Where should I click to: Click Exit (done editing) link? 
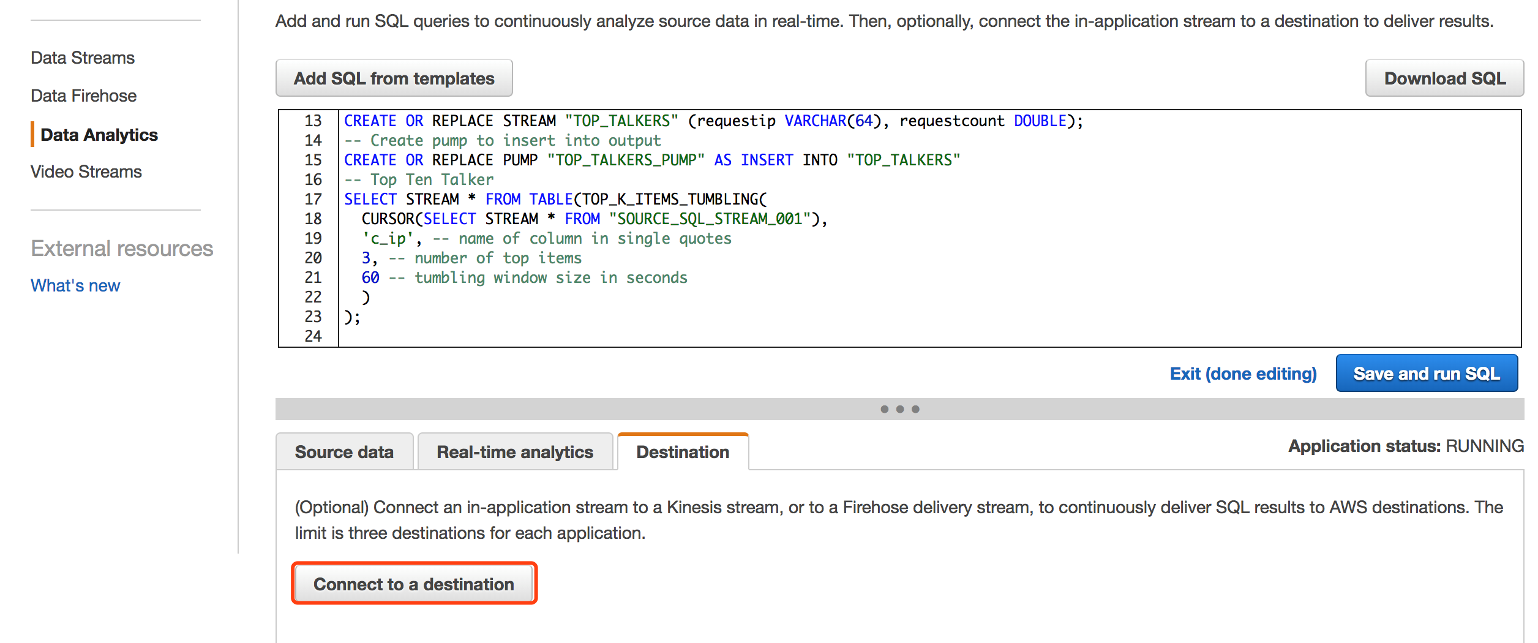[x=1243, y=374]
